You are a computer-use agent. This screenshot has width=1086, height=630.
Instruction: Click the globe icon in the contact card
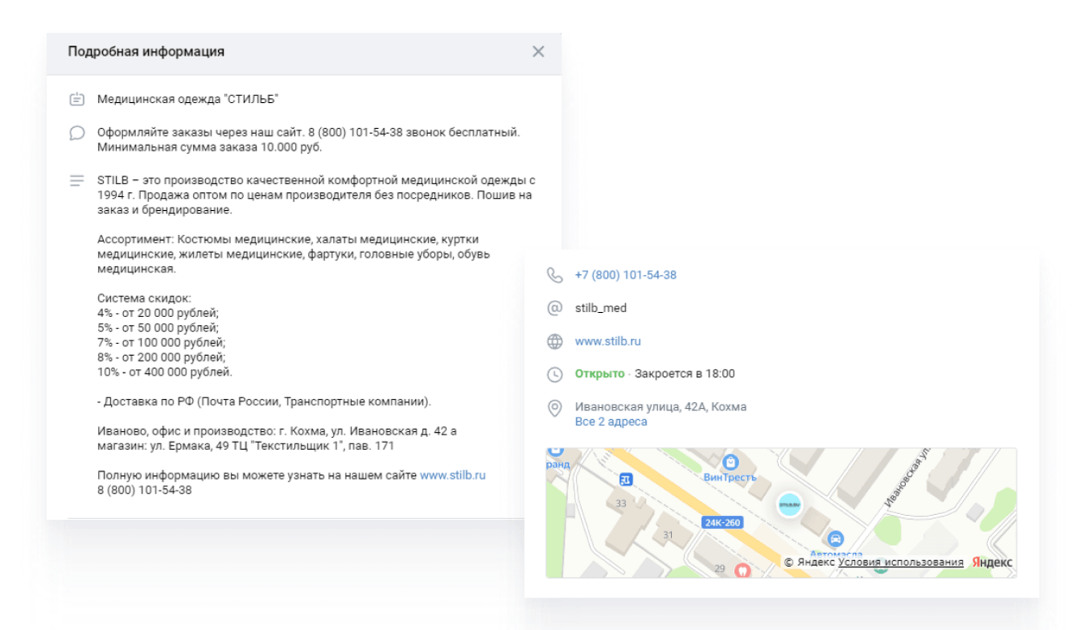555,341
